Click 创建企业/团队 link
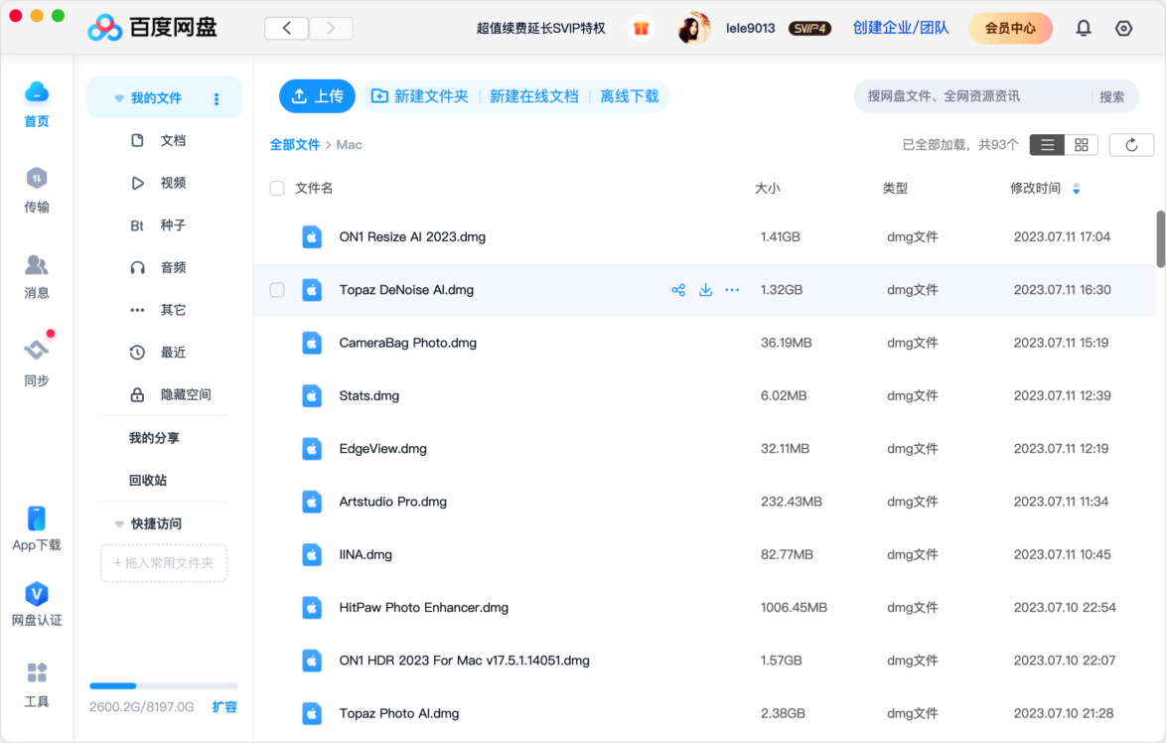 coord(901,28)
